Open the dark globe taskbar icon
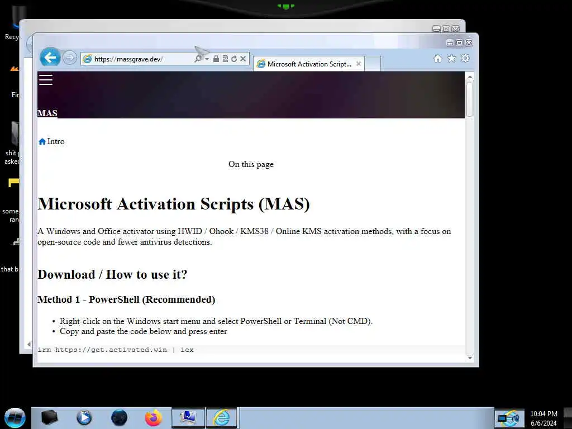Screen dimensions: 572x429 click(x=119, y=418)
